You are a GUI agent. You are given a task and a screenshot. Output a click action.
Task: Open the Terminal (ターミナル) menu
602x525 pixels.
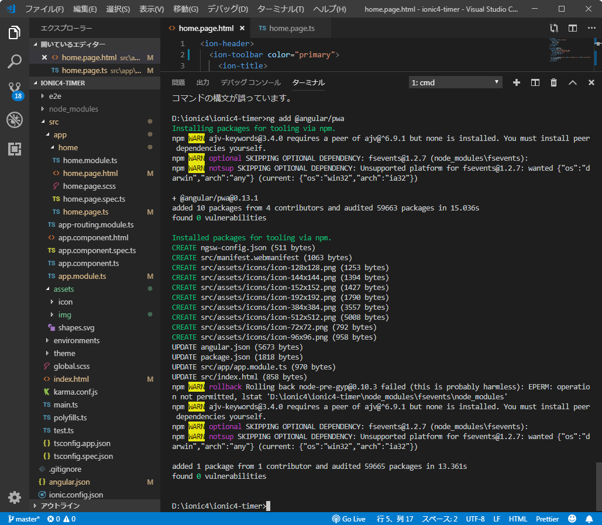click(x=280, y=9)
